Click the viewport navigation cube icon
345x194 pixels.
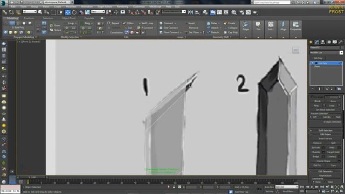coord(295,50)
